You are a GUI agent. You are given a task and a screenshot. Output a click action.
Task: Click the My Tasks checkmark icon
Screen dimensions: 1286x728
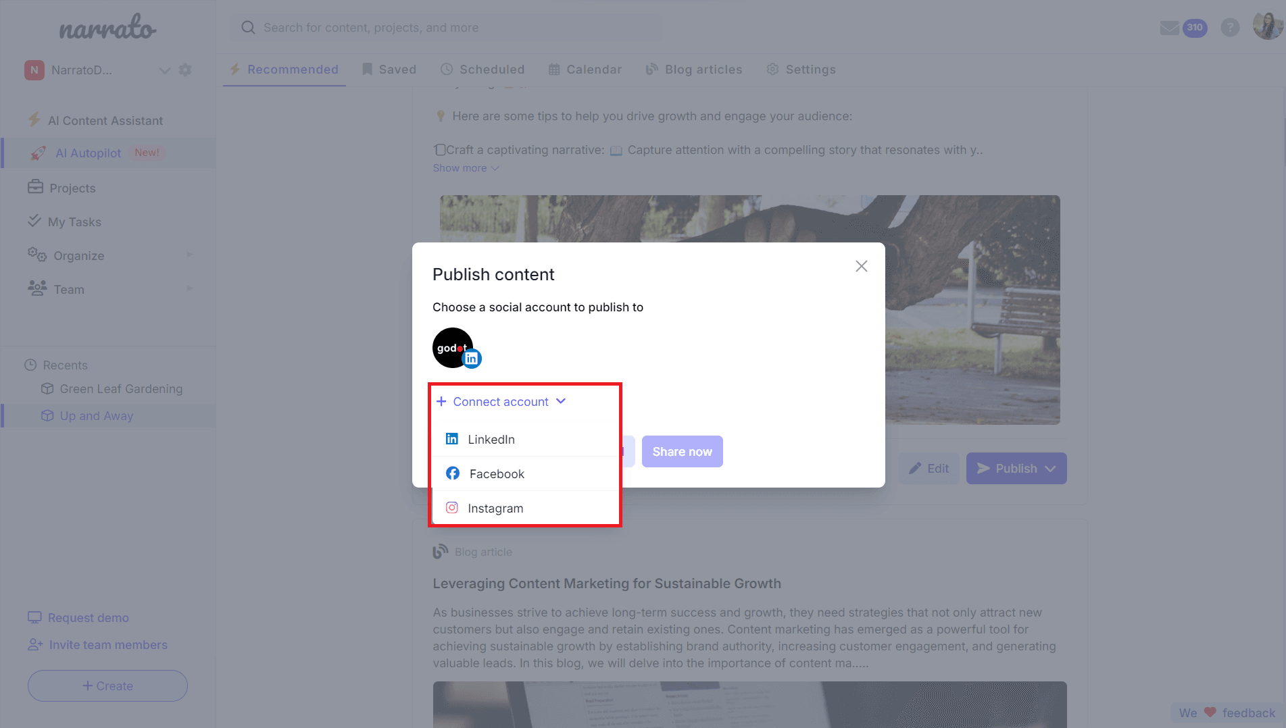point(34,220)
